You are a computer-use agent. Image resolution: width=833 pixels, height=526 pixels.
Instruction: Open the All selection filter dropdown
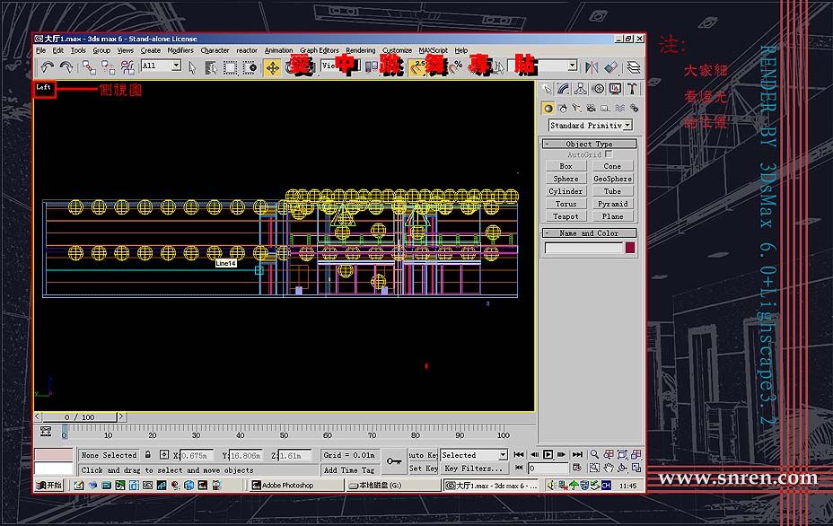tap(162, 66)
